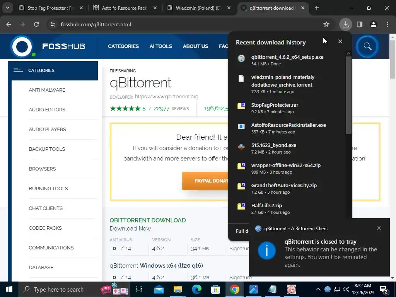Show hidden system tray icons

point(318,289)
